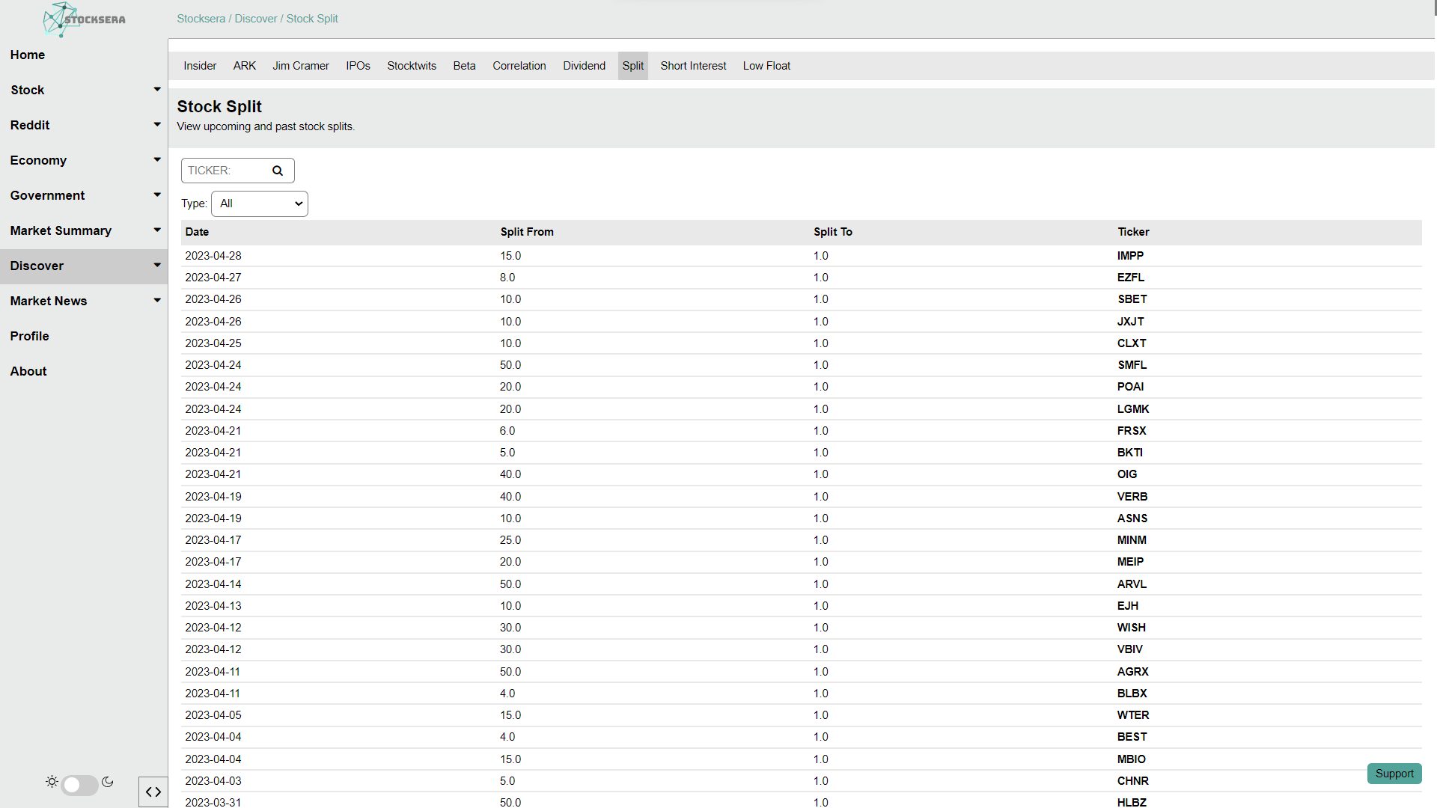Switch to the Short Interest tab
The height and width of the screenshot is (808, 1437).
pyautogui.click(x=693, y=66)
